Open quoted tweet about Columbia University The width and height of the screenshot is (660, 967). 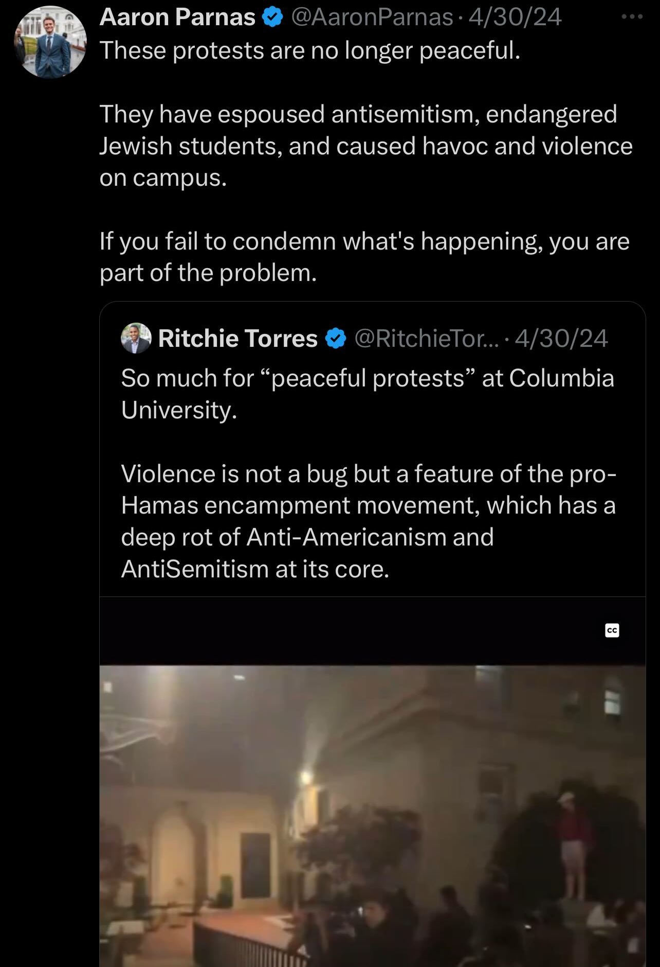373,634
